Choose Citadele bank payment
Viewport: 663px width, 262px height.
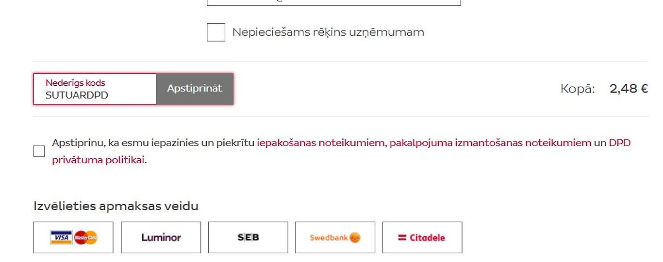(422, 237)
